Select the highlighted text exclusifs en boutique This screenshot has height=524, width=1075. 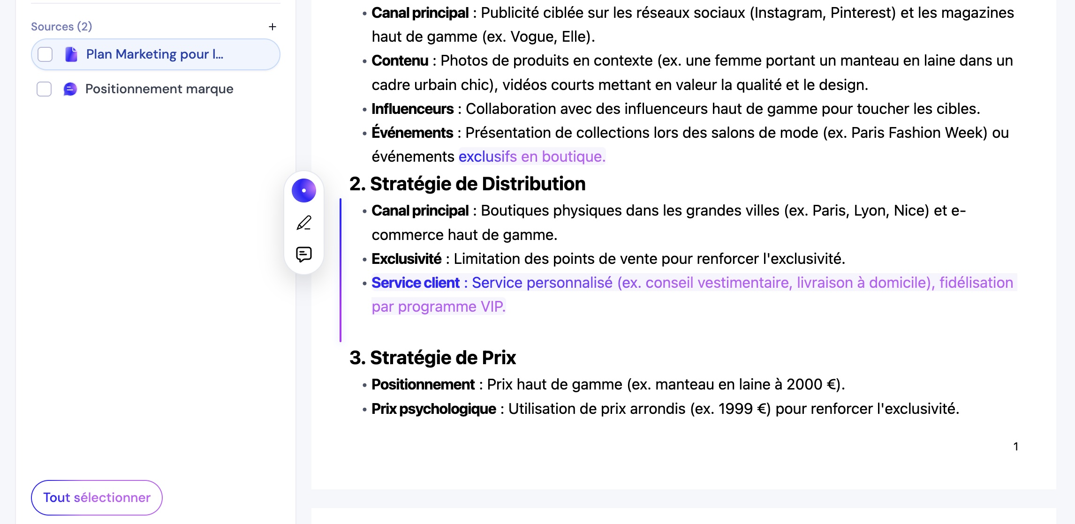coord(532,157)
